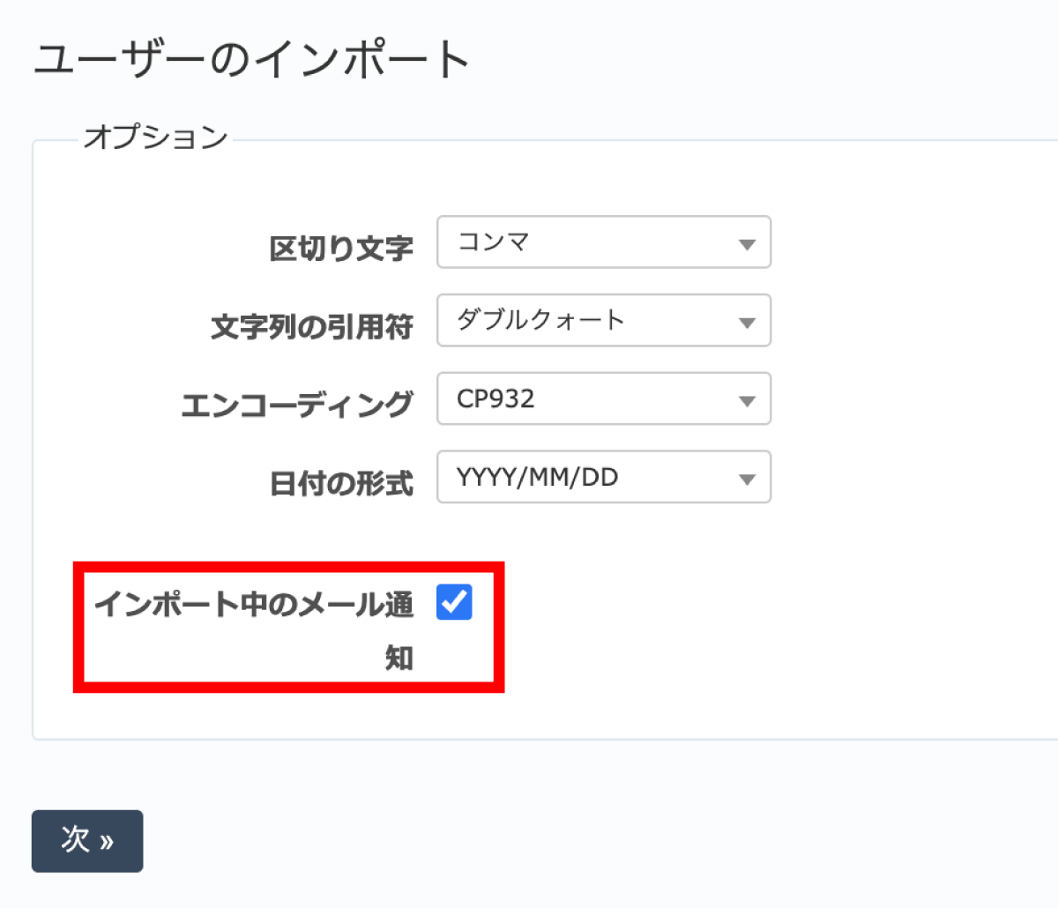Screen dimensions: 1058x908
Task: Click the エンコーディング label
Action: [297, 405]
